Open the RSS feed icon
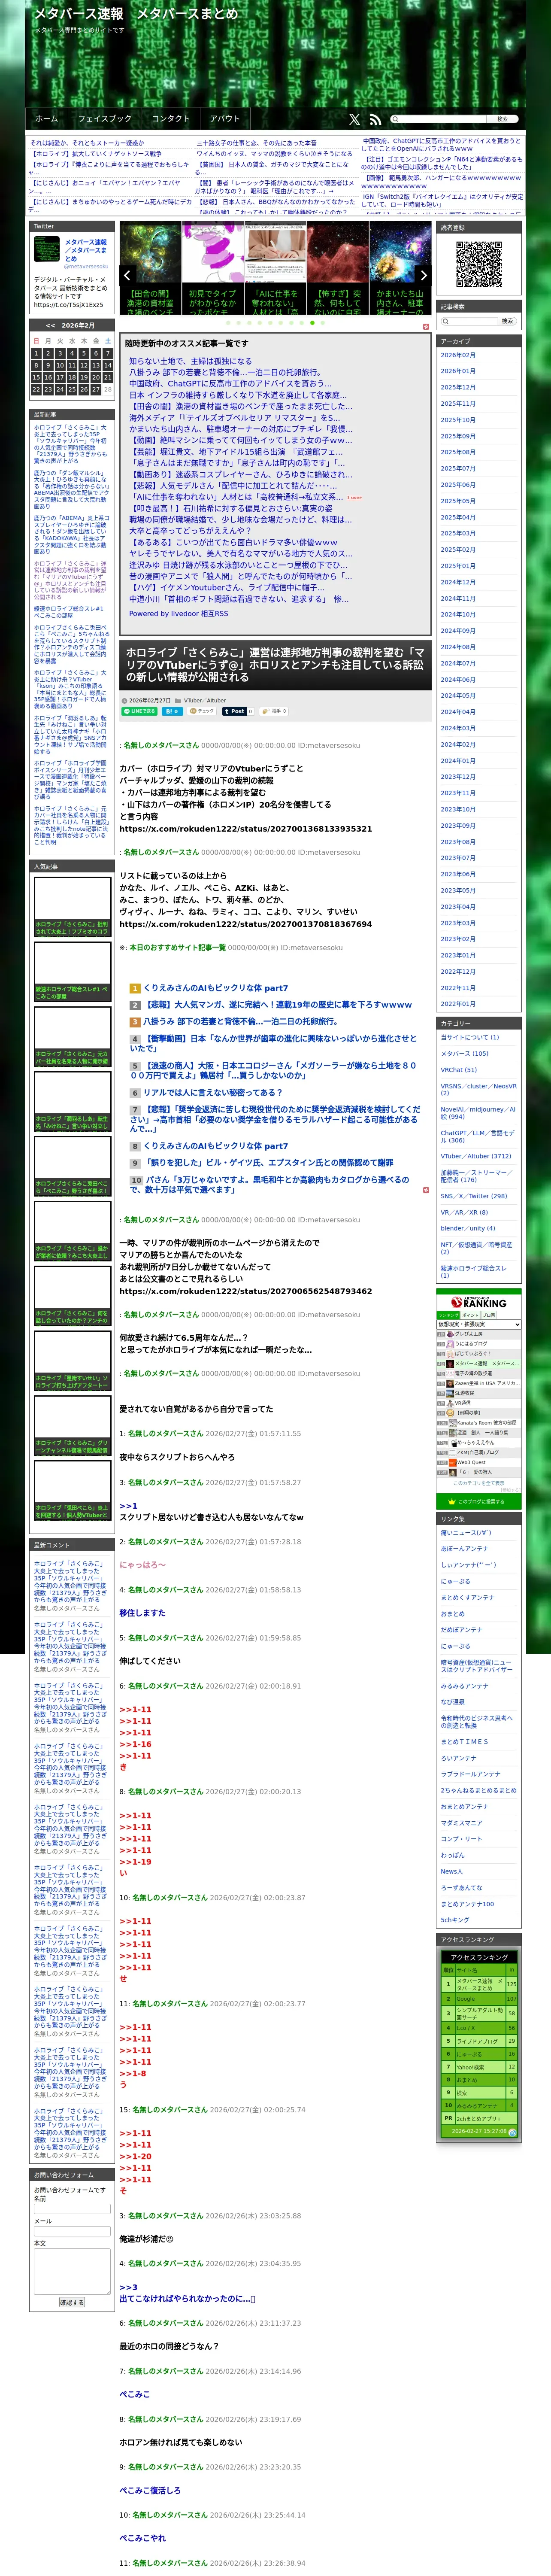Image resolution: width=551 pixels, height=2576 pixels. tap(375, 119)
